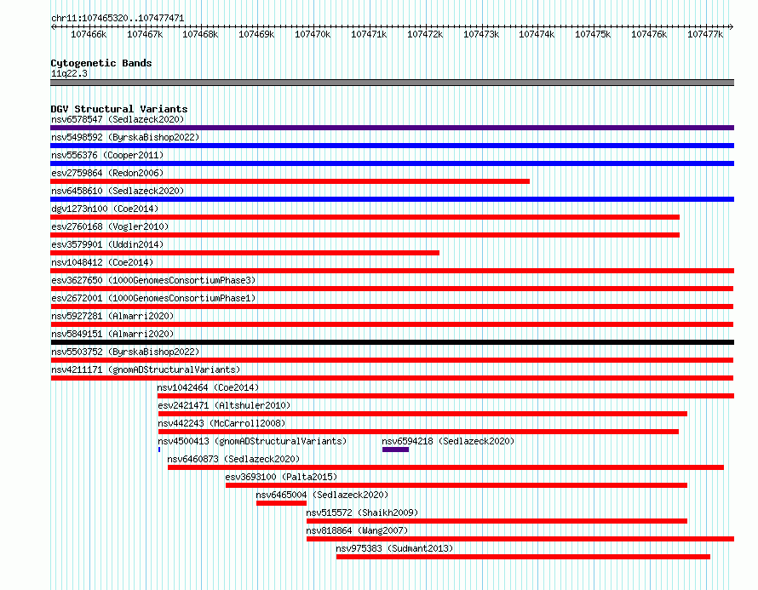Select the nsv818864 (Wang2007) label
The width and height of the screenshot is (758, 590).
357,530
